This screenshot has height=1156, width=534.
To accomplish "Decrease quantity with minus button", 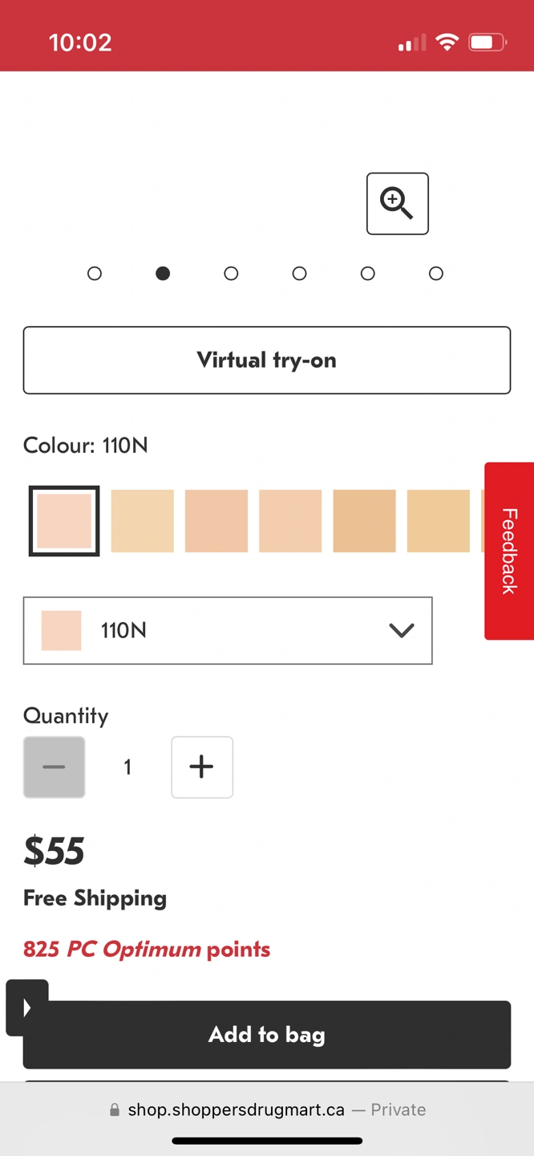I will click(x=55, y=767).
